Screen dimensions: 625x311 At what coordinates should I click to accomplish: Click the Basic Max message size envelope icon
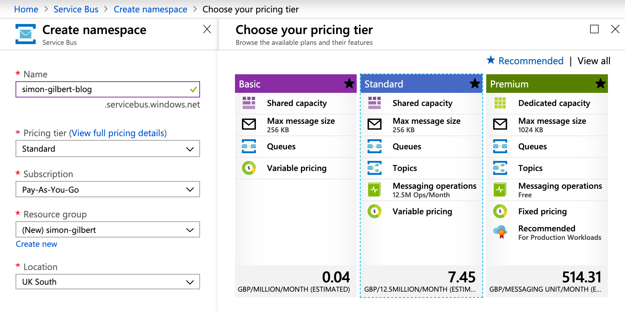tap(249, 124)
